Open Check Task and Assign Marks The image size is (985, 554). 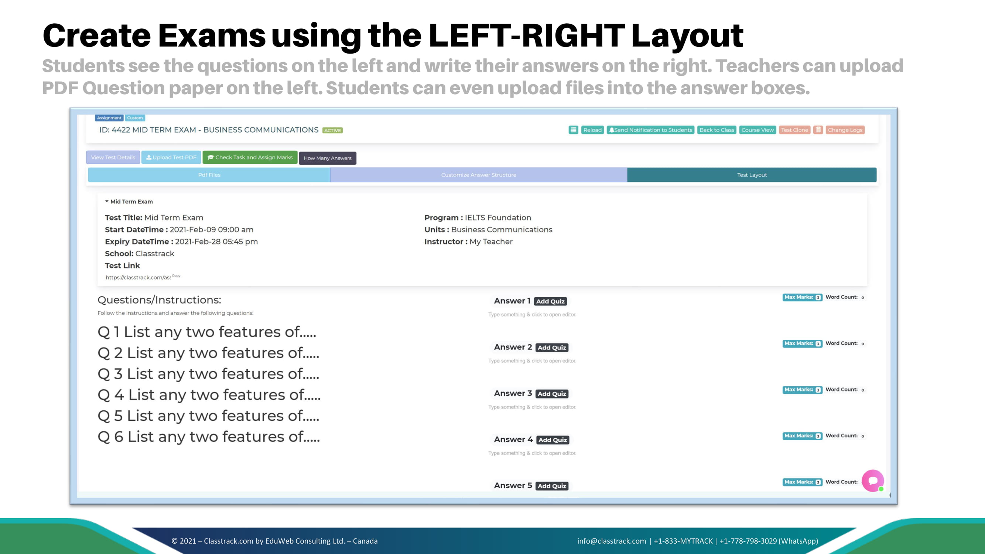tap(250, 157)
